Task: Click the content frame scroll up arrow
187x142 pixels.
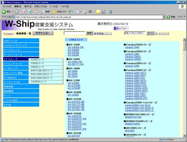Action: click(184, 39)
